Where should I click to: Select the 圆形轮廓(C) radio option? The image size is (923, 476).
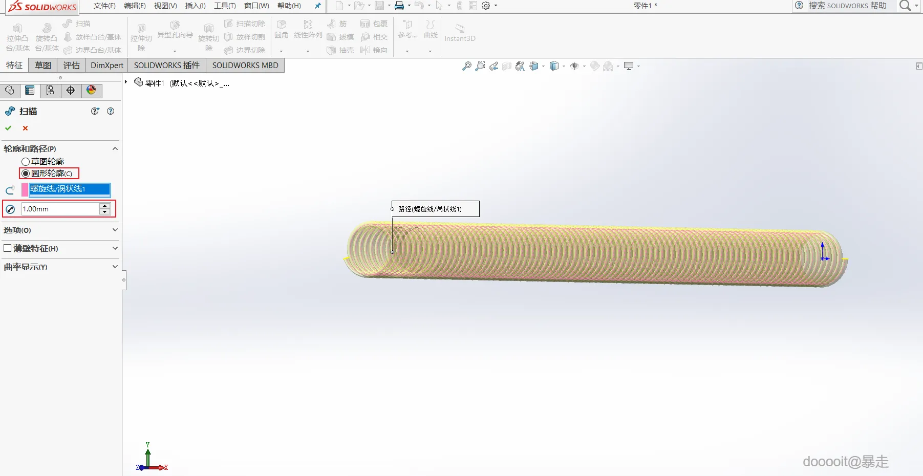(26, 174)
